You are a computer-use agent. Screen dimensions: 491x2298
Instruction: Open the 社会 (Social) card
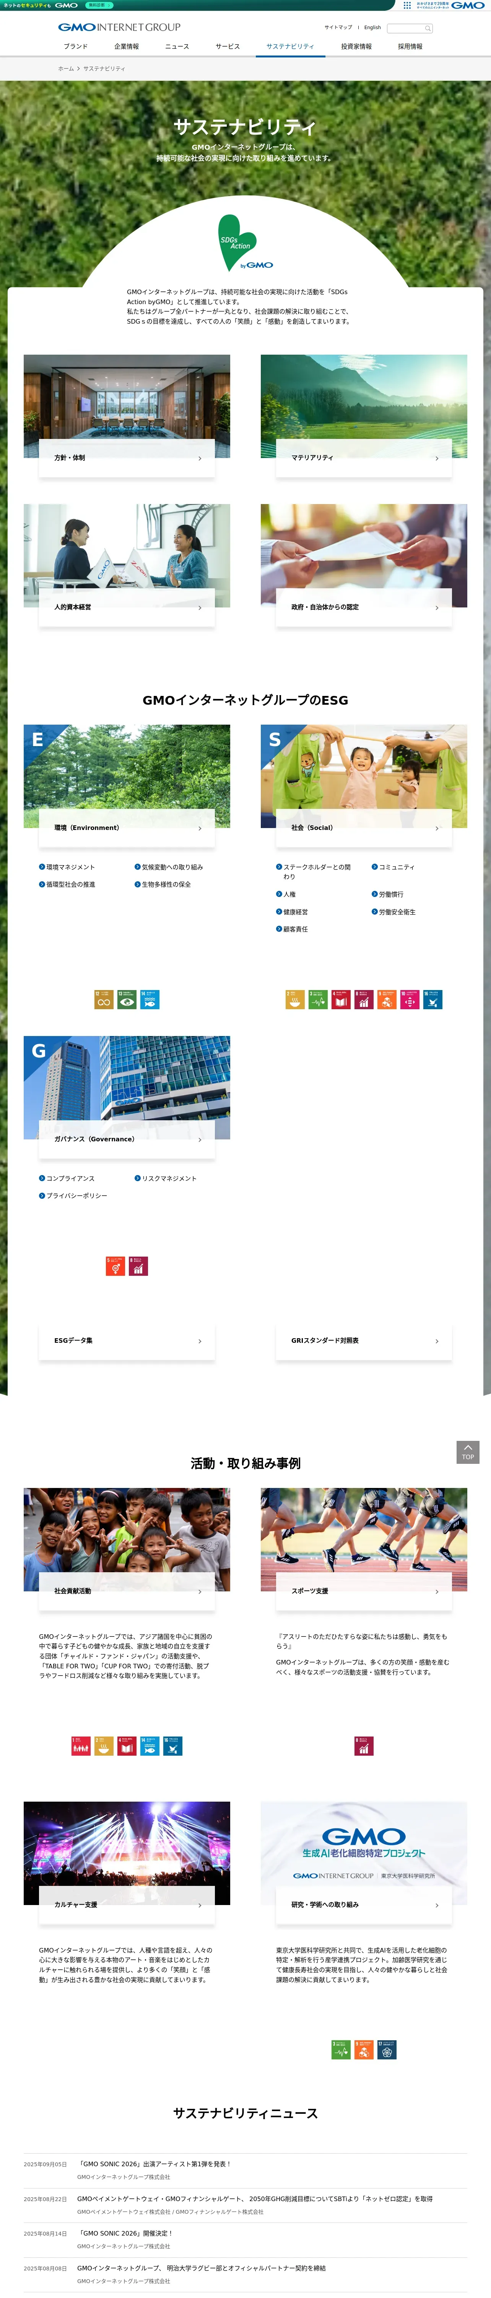point(364,828)
